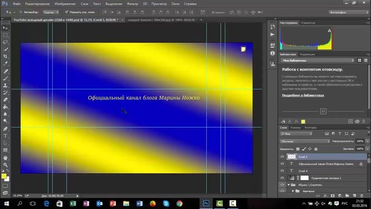
Task: Add a layer mask from Layers panel footer
Action: [x=333, y=196]
